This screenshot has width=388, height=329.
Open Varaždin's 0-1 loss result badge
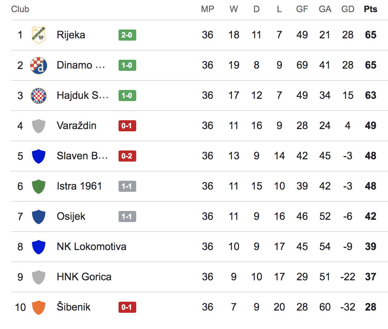point(127,126)
